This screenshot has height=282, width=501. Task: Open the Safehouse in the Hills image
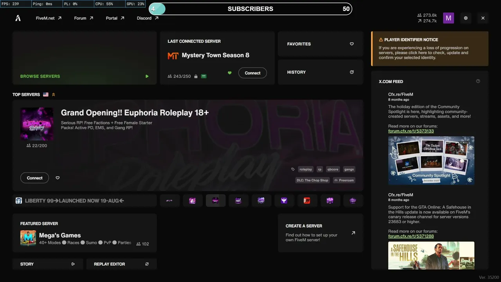pyautogui.click(x=431, y=255)
